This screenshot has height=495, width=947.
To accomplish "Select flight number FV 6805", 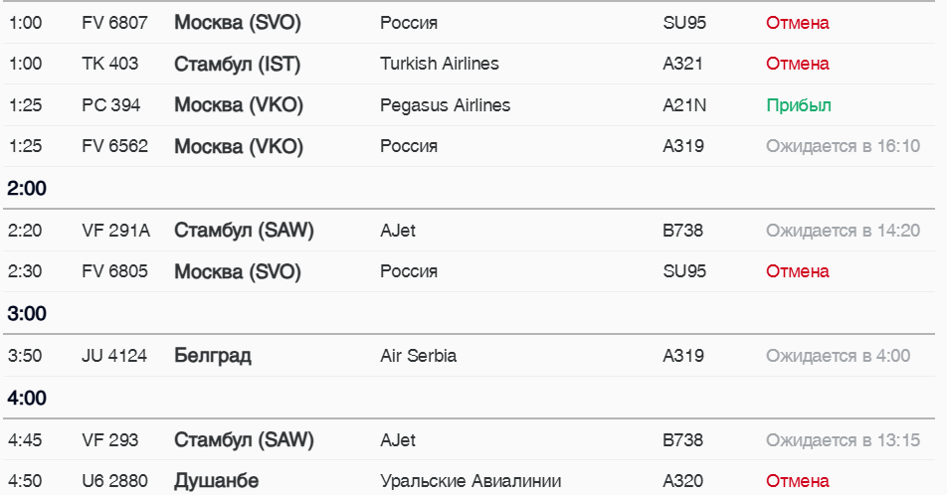I will click(114, 271).
